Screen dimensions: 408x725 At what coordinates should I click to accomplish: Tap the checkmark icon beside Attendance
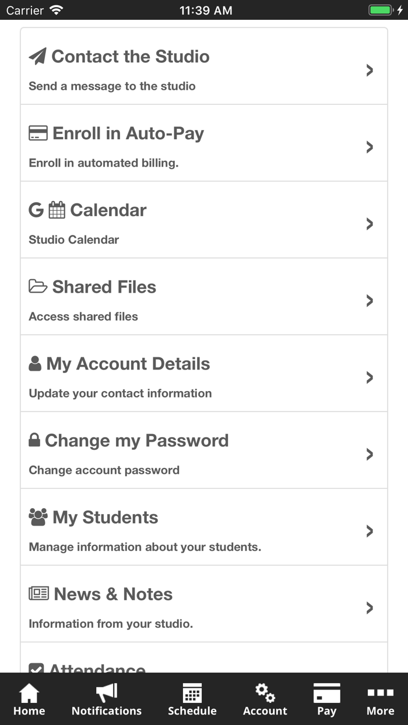click(36, 668)
